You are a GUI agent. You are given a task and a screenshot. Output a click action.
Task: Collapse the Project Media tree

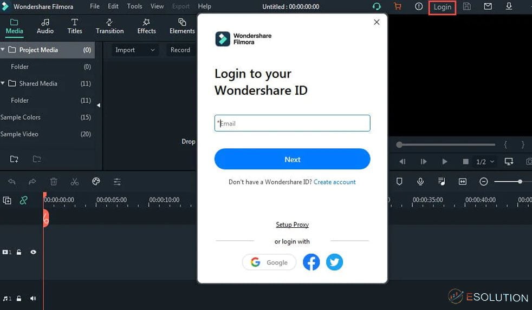[3, 50]
